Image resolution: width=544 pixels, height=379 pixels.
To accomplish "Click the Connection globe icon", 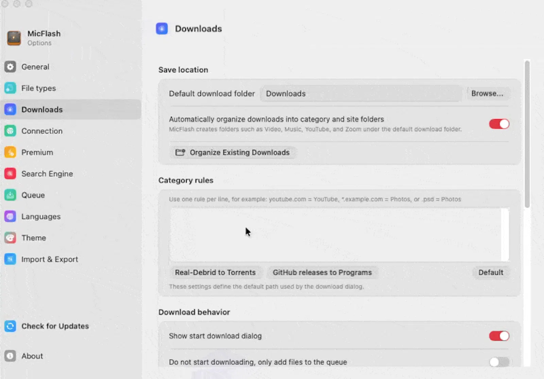I will click(10, 131).
